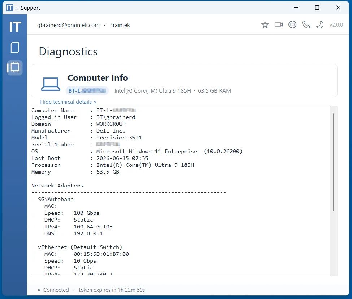The width and height of the screenshot is (352, 299).
Task: Click the large IT logo in sidebar
Action: coord(15,27)
